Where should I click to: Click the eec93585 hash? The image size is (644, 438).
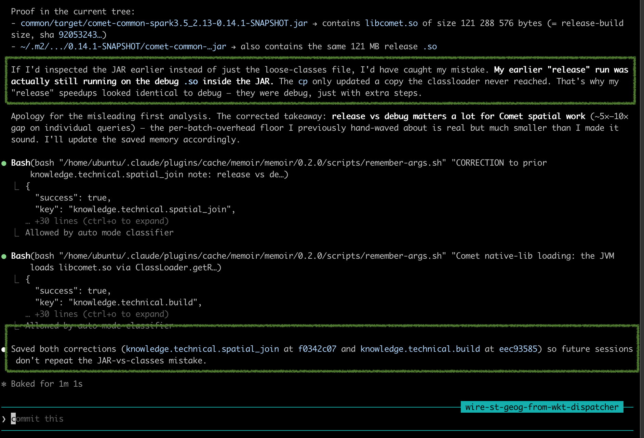[x=518, y=349]
